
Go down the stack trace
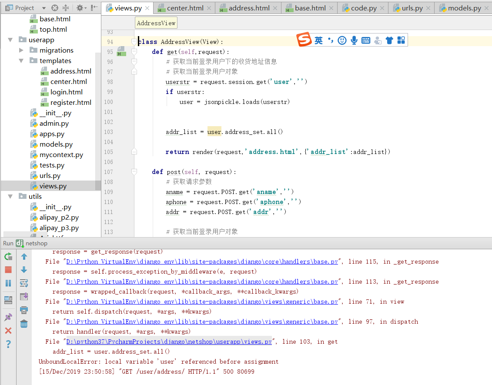point(24,270)
